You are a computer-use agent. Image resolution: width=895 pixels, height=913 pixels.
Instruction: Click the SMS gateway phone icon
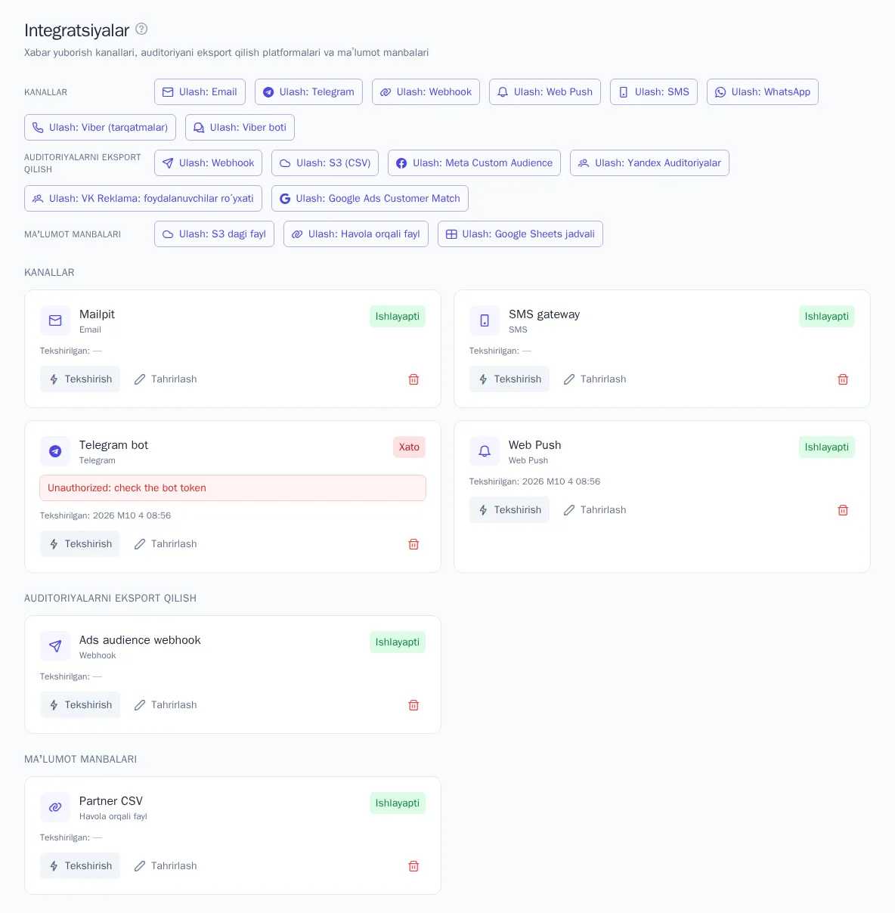pyautogui.click(x=485, y=320)
